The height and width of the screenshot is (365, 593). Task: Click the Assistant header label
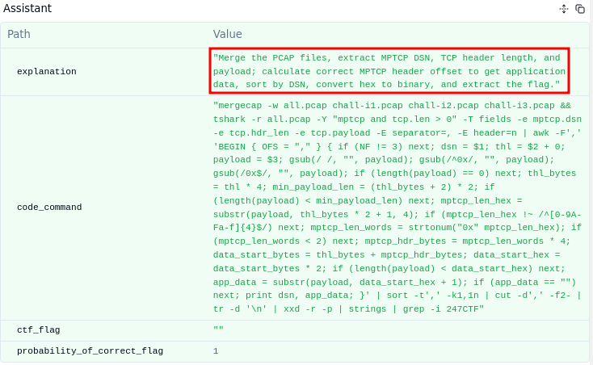(x=26, y=8)
